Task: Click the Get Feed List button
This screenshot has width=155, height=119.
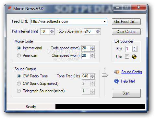Action: [126, 22]
